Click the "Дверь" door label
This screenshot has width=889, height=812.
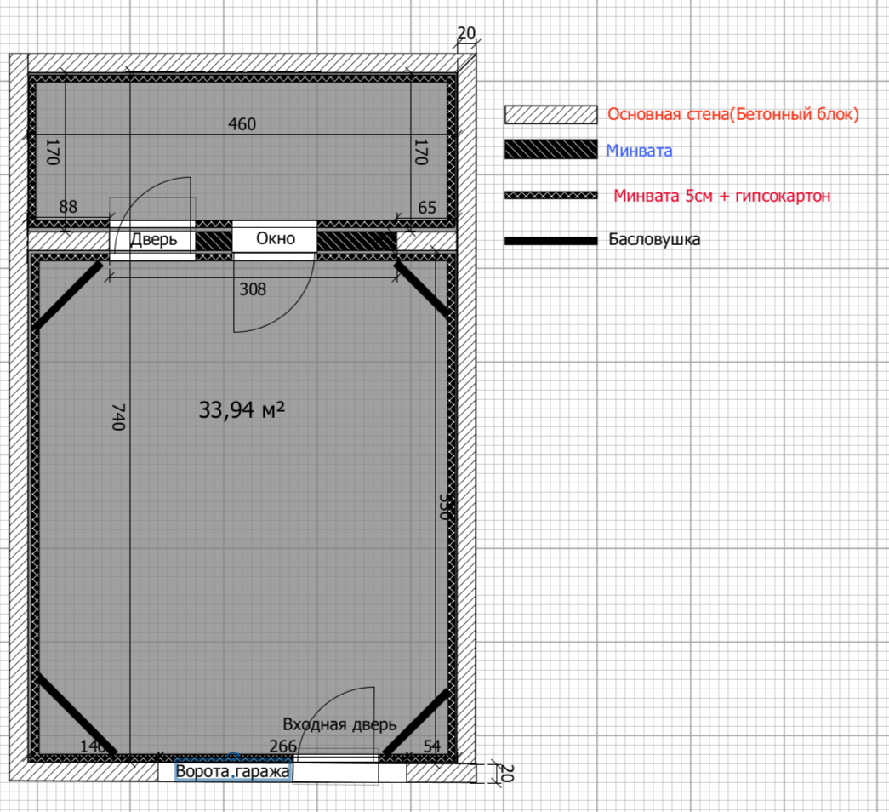pos(153,239)
